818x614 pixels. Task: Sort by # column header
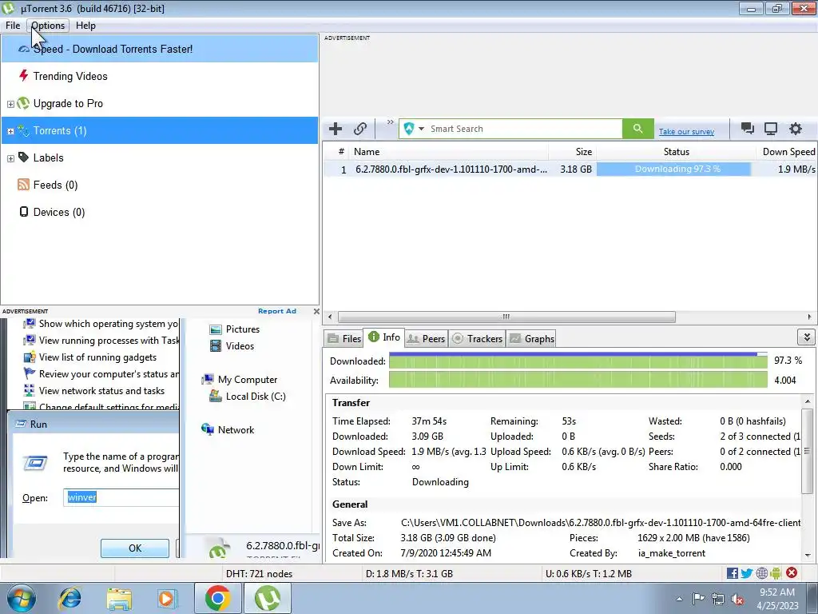tap(336, 152)
